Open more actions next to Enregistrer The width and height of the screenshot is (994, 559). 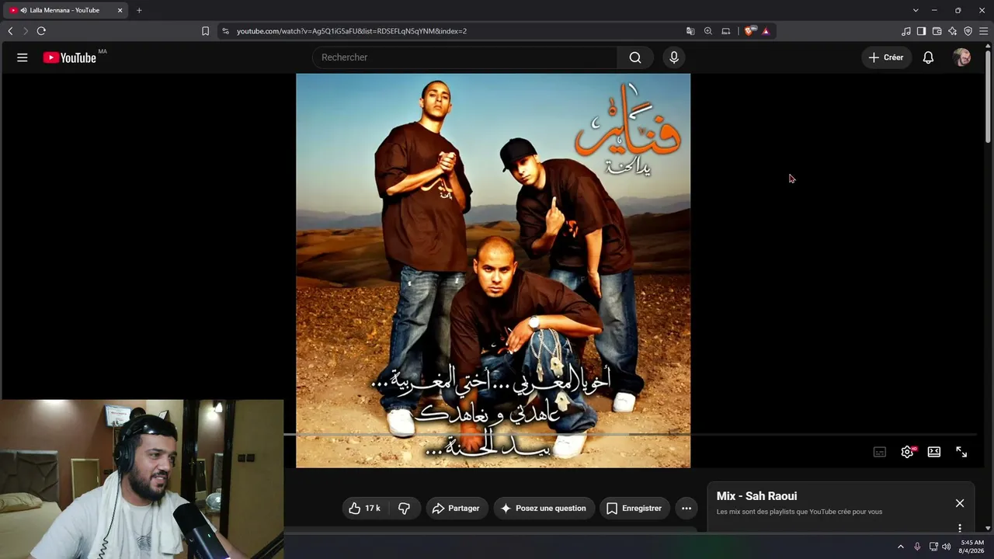click(x=686, y=509)
